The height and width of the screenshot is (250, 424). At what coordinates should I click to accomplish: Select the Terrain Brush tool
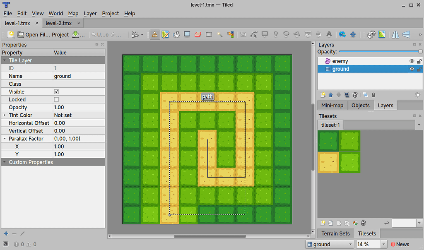tap(165, 35)
